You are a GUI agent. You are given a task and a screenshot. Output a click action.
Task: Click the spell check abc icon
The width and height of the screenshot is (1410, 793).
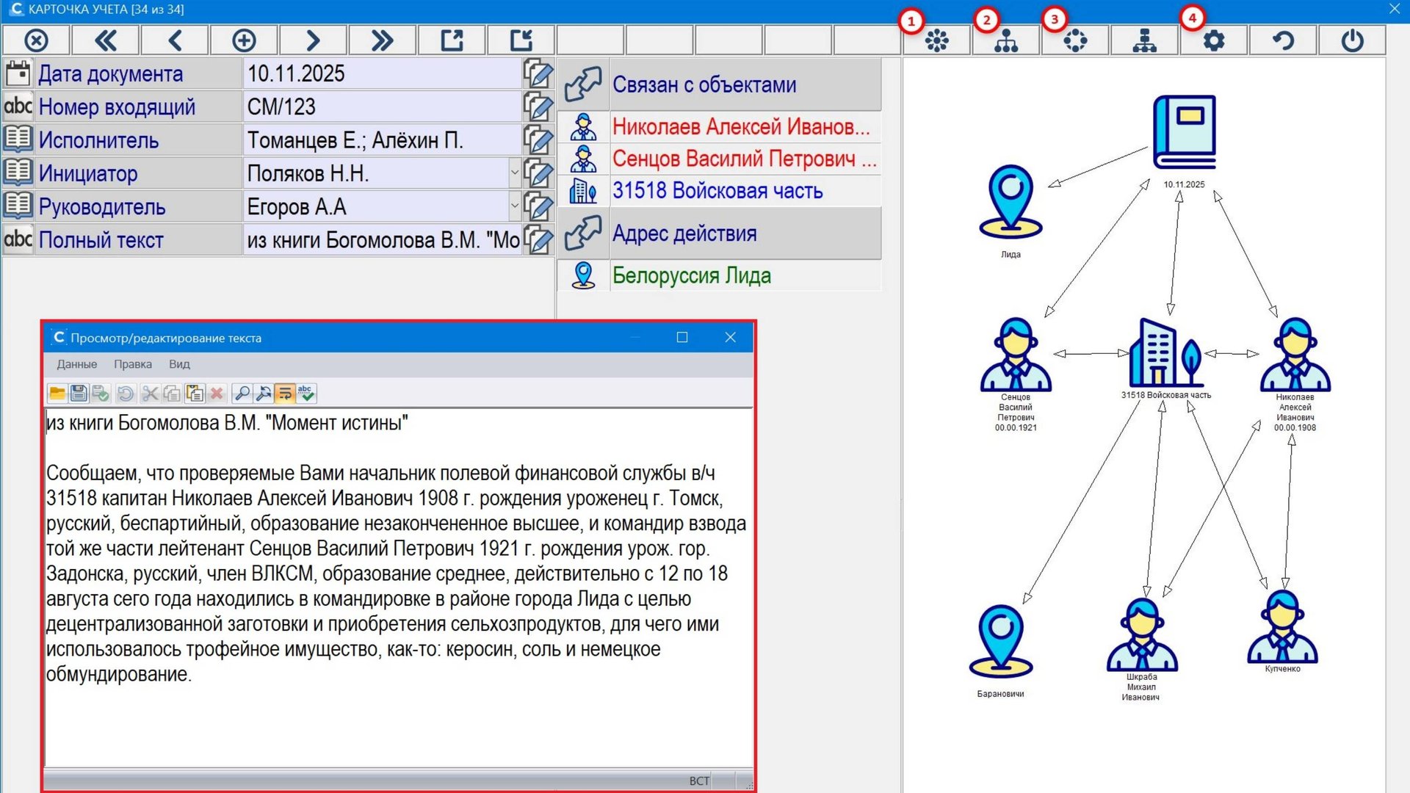click(306, 394)
